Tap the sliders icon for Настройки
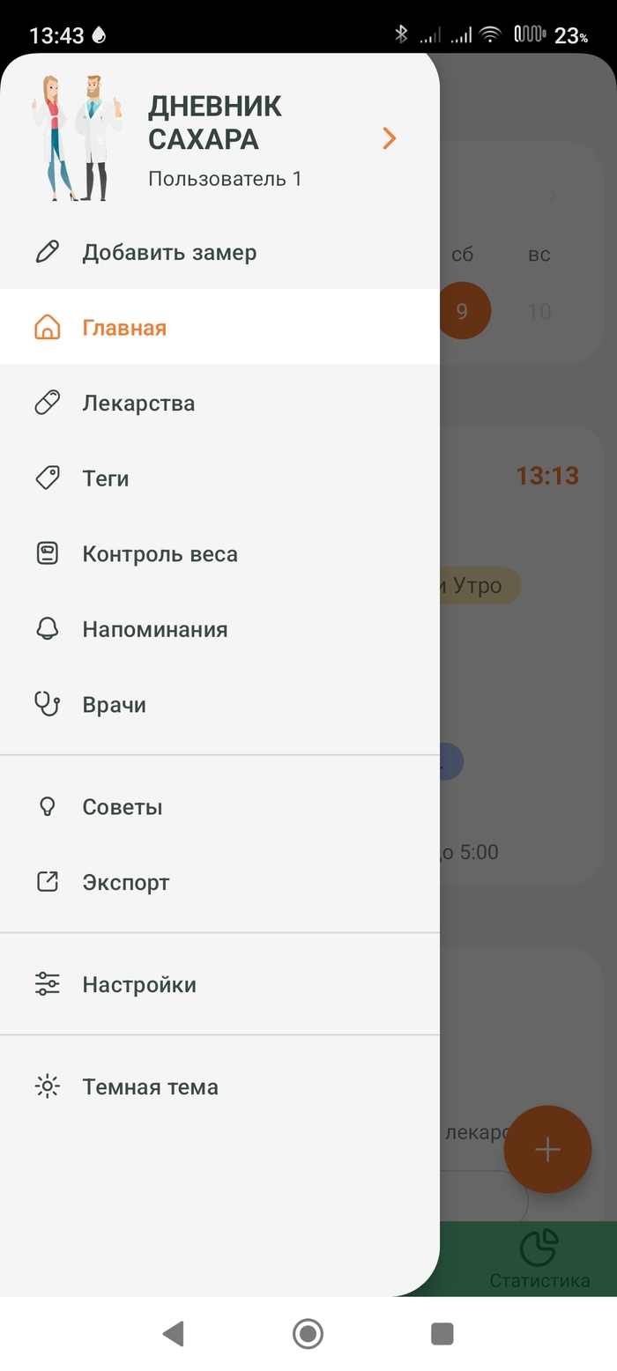Screen dimensions: 617x1371 47,984
